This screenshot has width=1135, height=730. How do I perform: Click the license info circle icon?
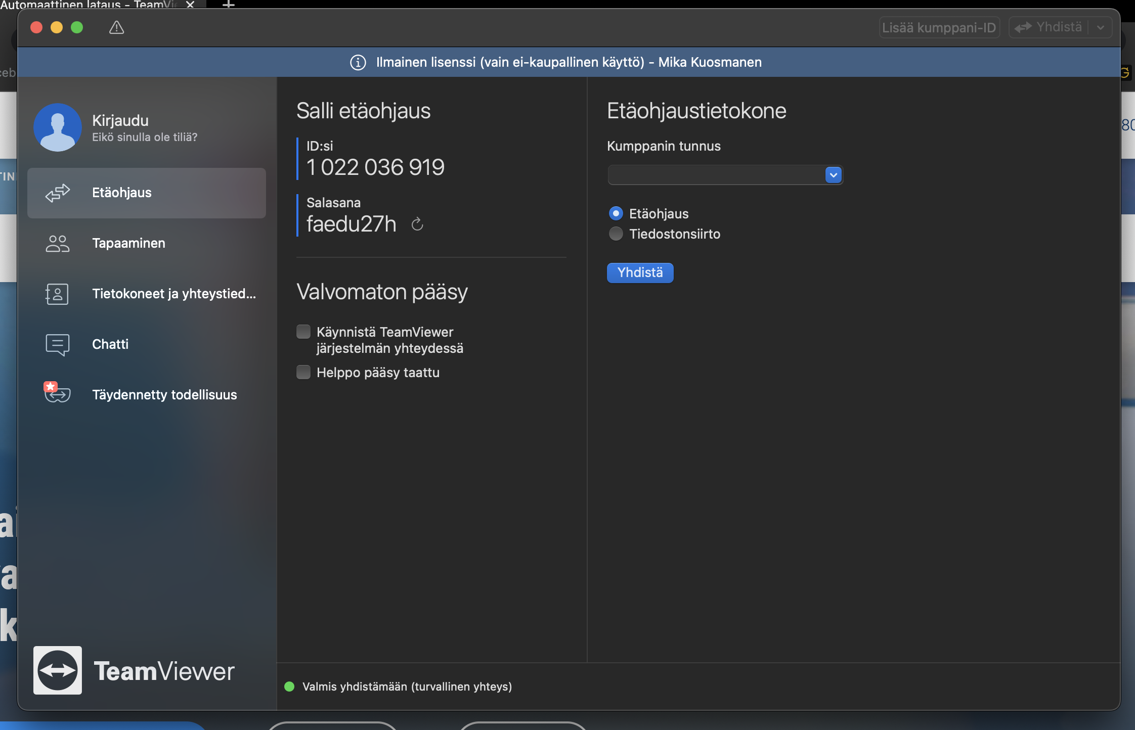coord(358,62)
